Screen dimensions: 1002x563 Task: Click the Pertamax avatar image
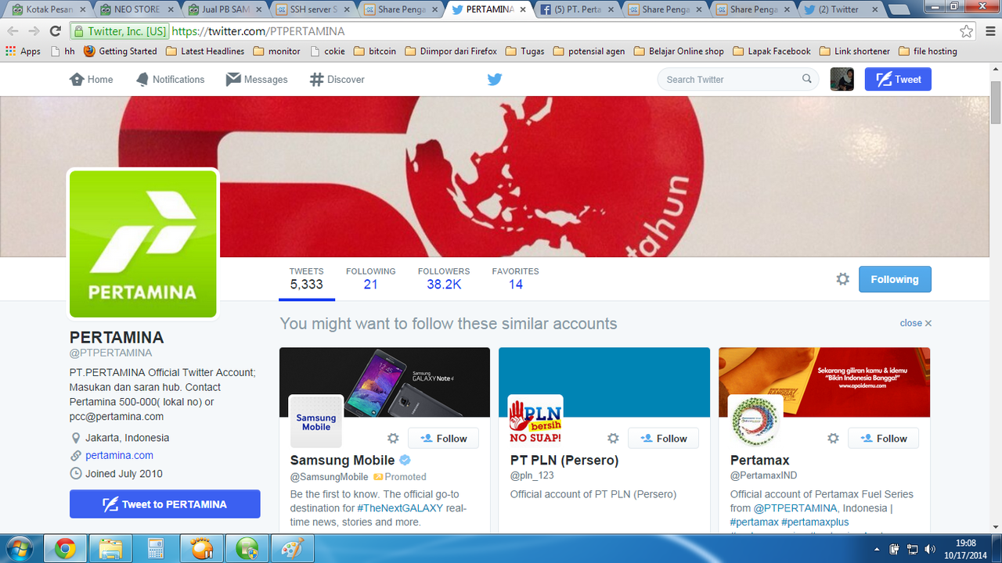[x=756, y=421]
